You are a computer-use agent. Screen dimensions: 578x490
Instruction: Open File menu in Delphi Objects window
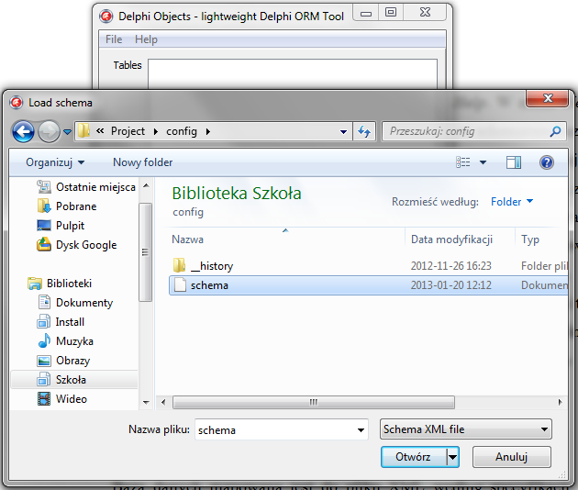(114, 39)
